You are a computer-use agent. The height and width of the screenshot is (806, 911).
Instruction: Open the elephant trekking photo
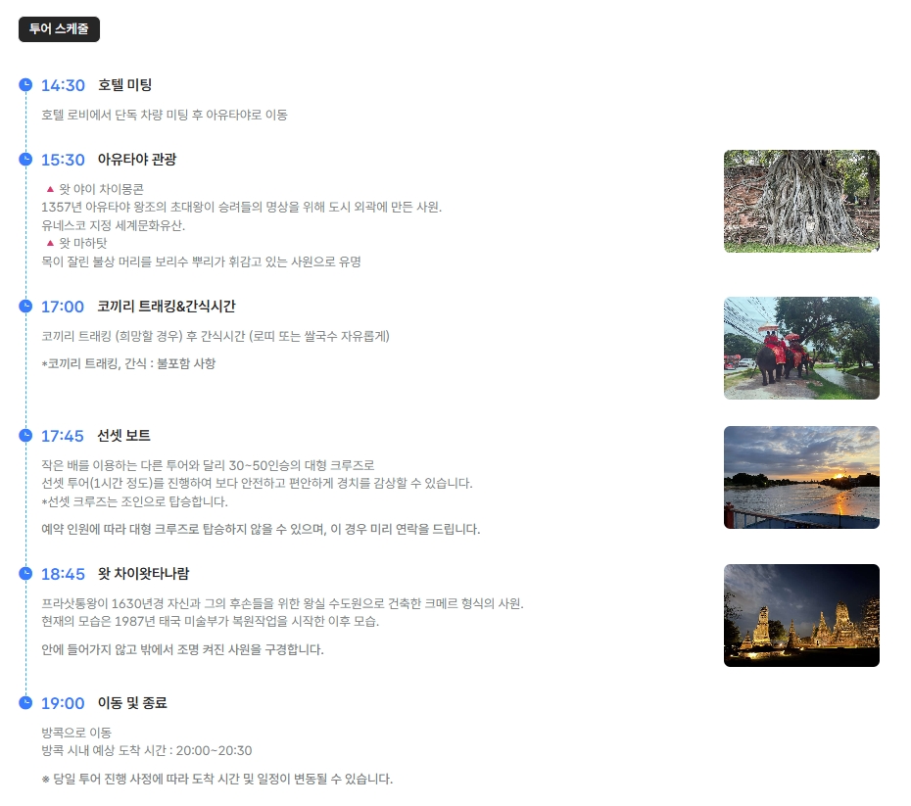[x=801, y=348]
